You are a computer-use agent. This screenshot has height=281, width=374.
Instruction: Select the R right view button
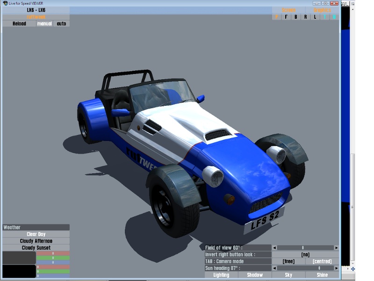(305, 17)
